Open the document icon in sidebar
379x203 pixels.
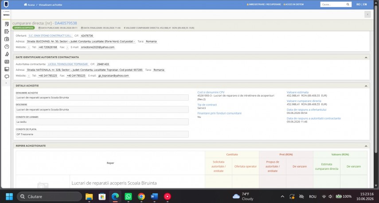(x=7, y=24)
